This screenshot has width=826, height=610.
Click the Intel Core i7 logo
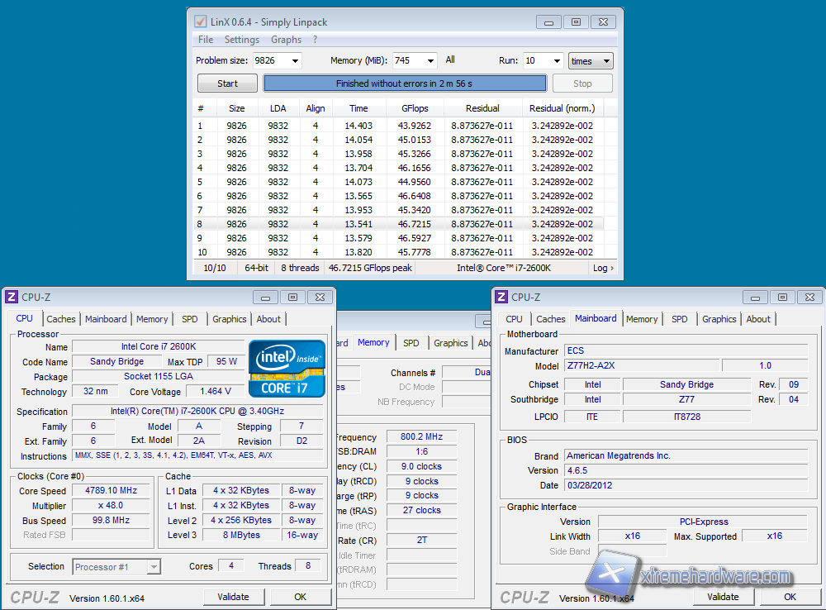[287, 368]
